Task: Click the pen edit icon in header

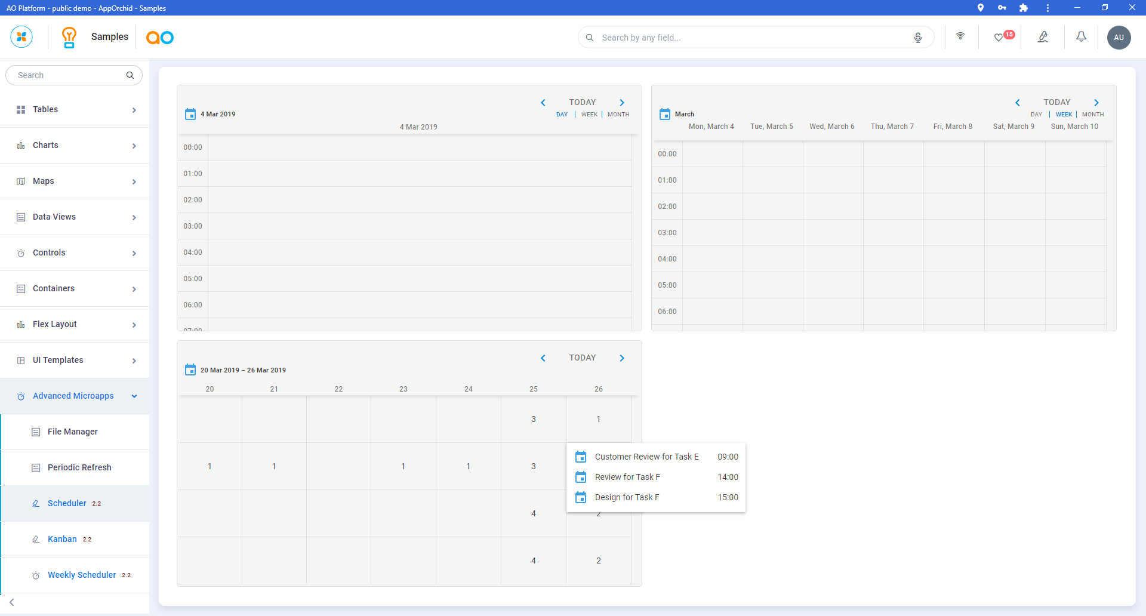Action: click(1043, 37)
